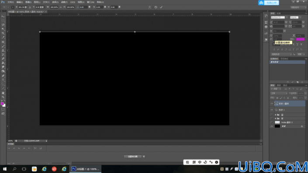
Task: Select the Dodge tool
Action: click(3, 72)
